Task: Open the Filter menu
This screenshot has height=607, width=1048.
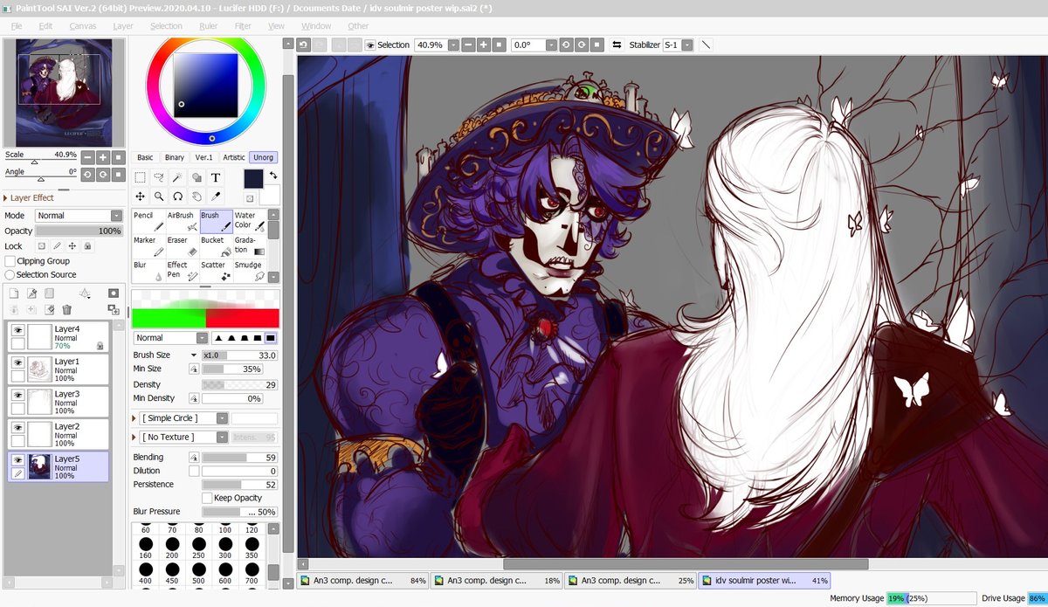Action: pyautogui.click(x=243, y=26)
